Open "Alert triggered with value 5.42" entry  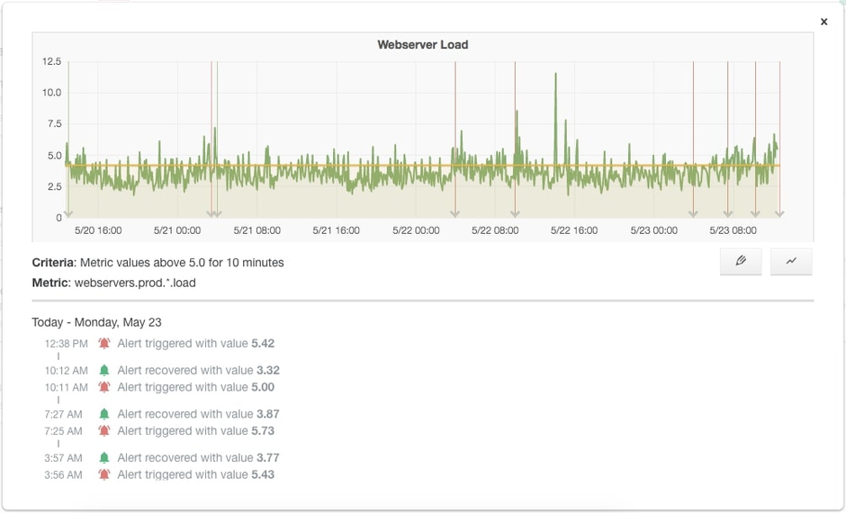195,344
